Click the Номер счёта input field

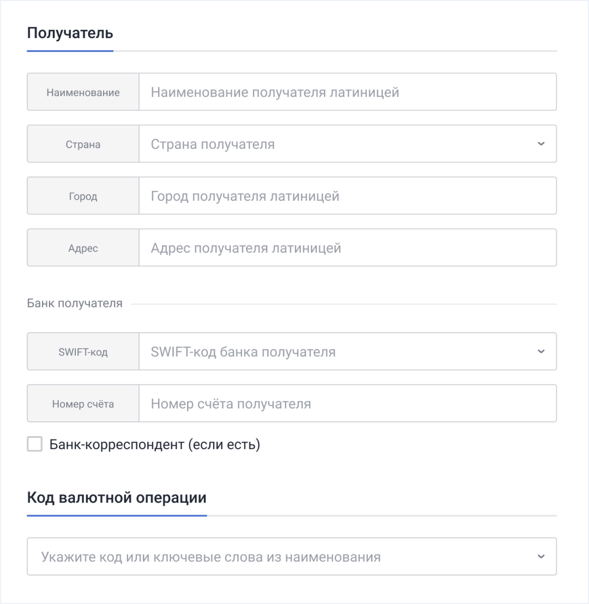347,404
